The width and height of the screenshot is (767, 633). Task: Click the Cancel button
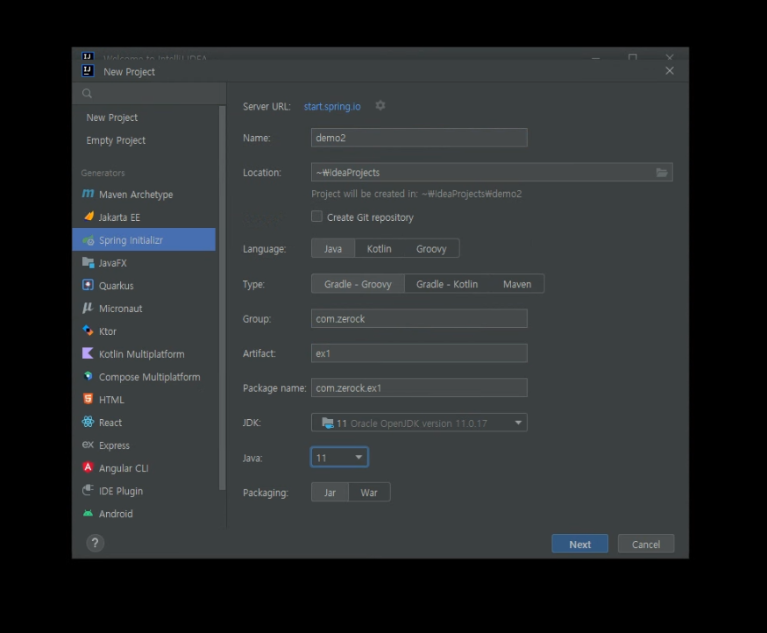pyautogui.click(x=646, y=544)
